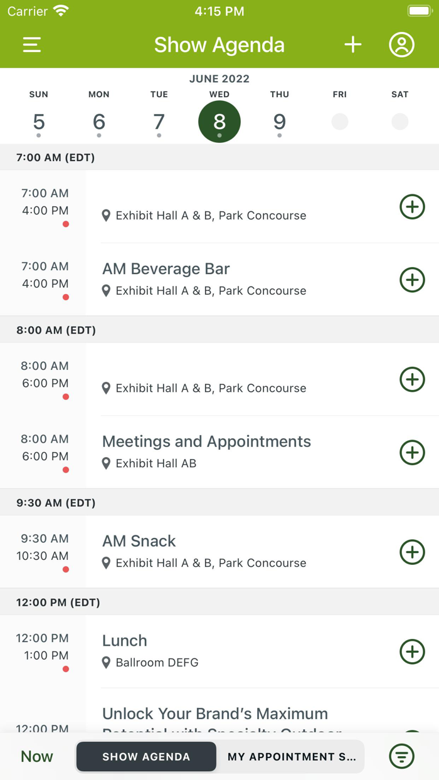Add Meetings and Appointments to schedule
The height and width of the screenshot is (780, 439).
coord(412,452)
